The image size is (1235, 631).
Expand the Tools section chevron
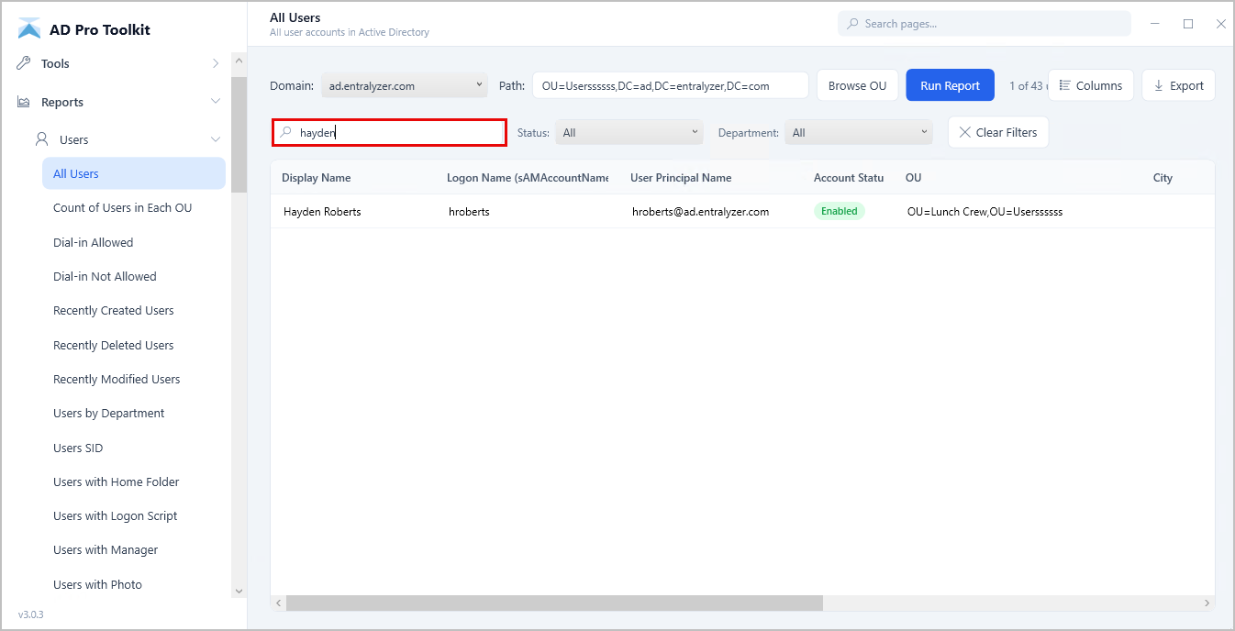pos(216,63)
